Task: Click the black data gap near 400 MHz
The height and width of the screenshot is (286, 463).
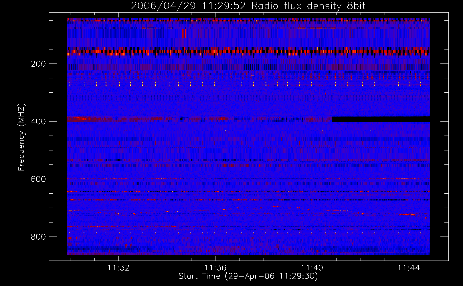Action: click(x=381, y=120)
